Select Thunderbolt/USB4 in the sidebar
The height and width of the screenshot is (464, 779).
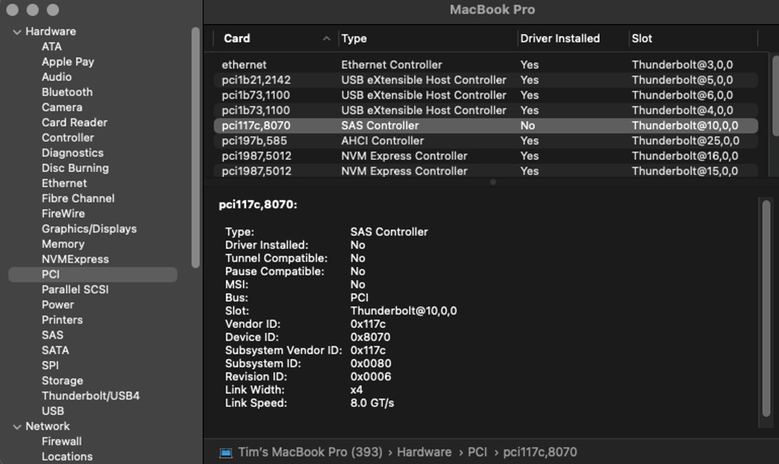coord(91,396)
